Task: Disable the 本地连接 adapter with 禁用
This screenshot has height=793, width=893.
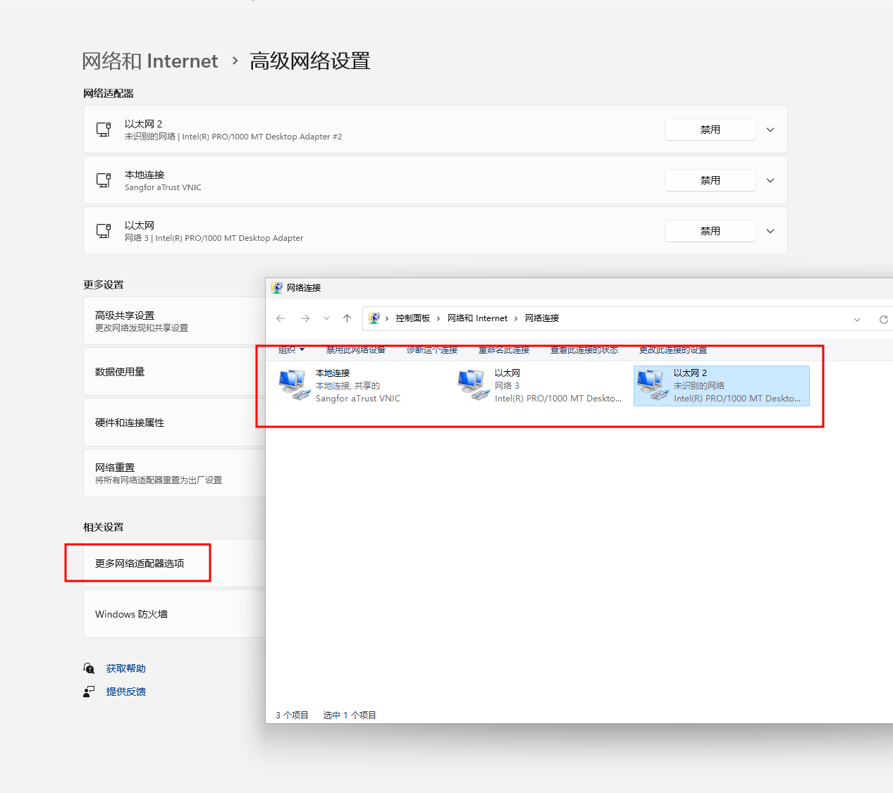Action: coord(710,180)
